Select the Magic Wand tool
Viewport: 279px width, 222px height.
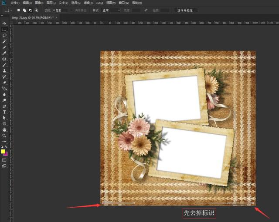click(4, 41)
